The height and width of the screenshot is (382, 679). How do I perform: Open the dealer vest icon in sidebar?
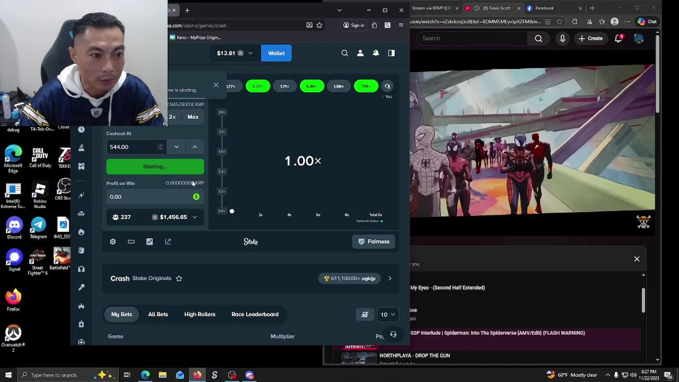(x=81, y=269)
